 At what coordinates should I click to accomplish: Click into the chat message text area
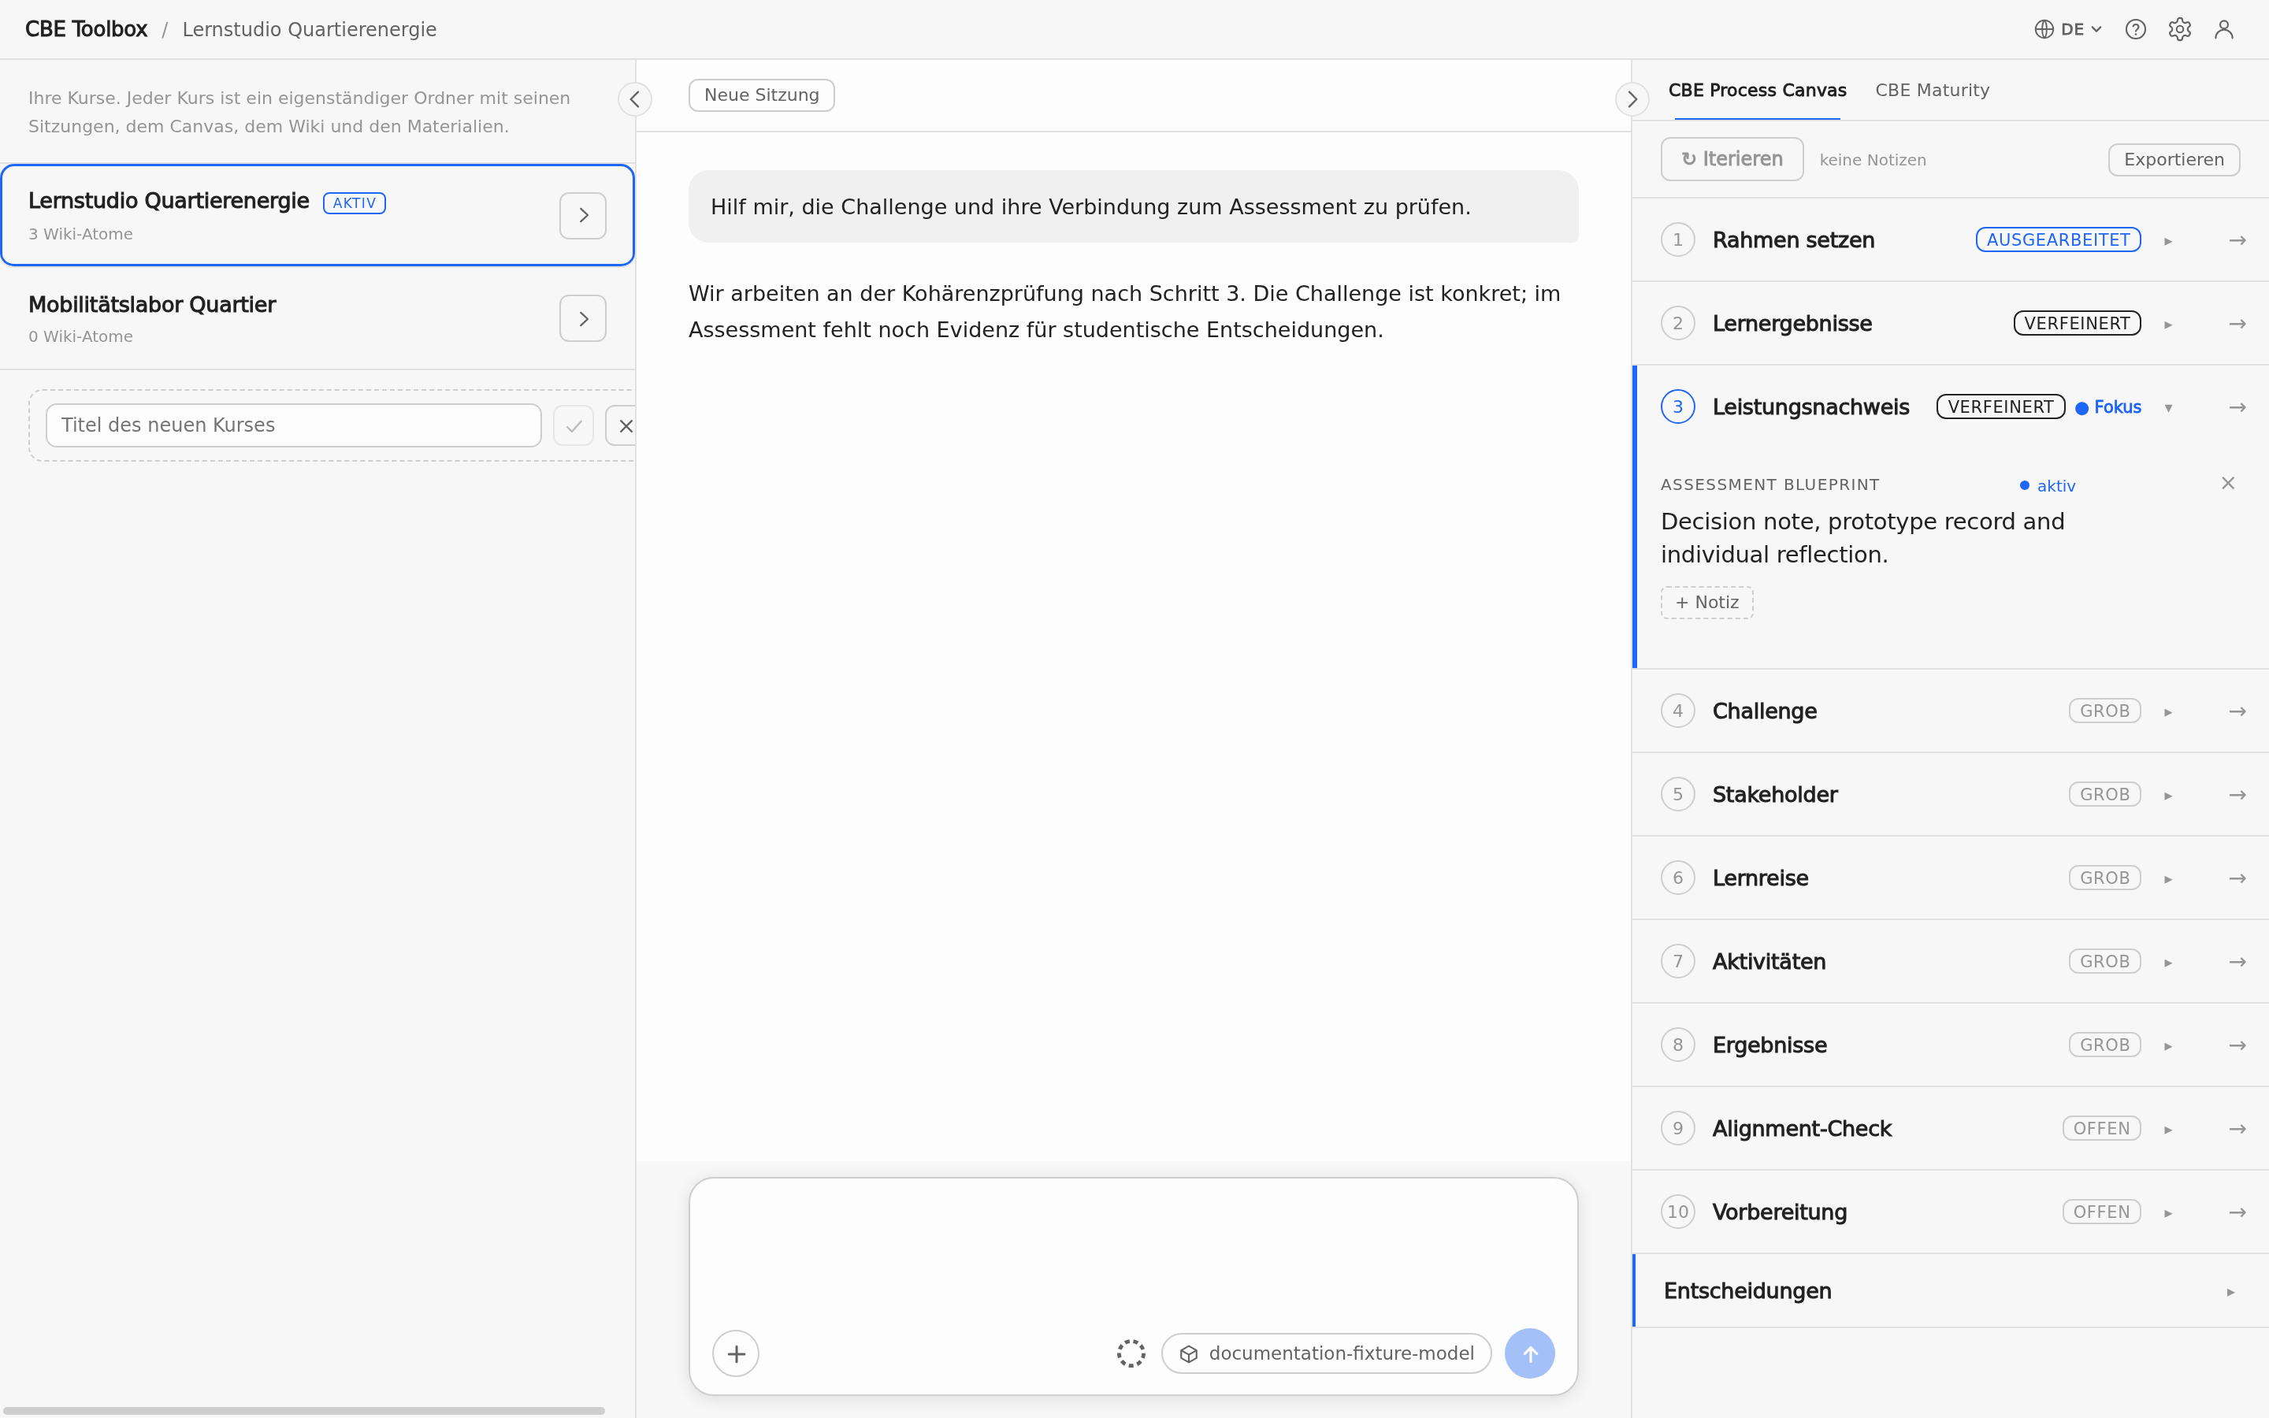coord(1133,1252)
